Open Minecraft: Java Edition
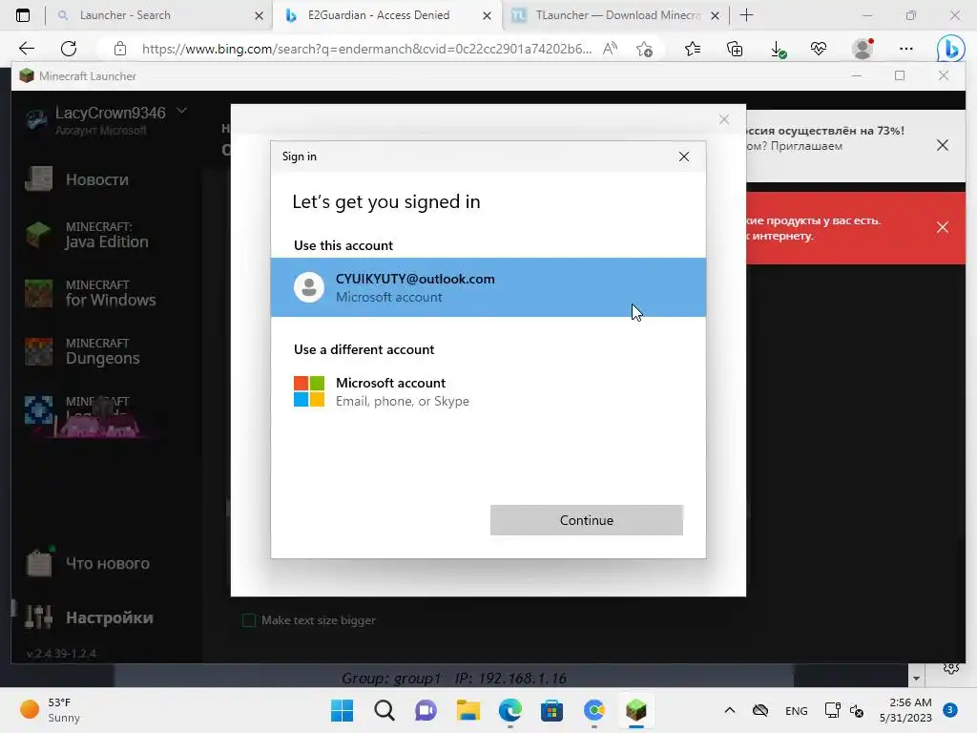 pyautogui.click(x=106, y=235)
